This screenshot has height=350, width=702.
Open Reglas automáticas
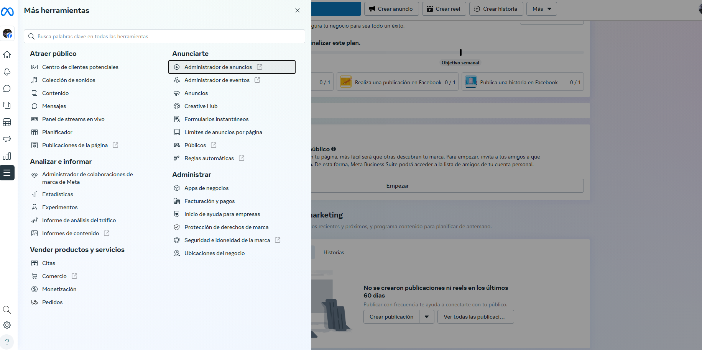209,158
